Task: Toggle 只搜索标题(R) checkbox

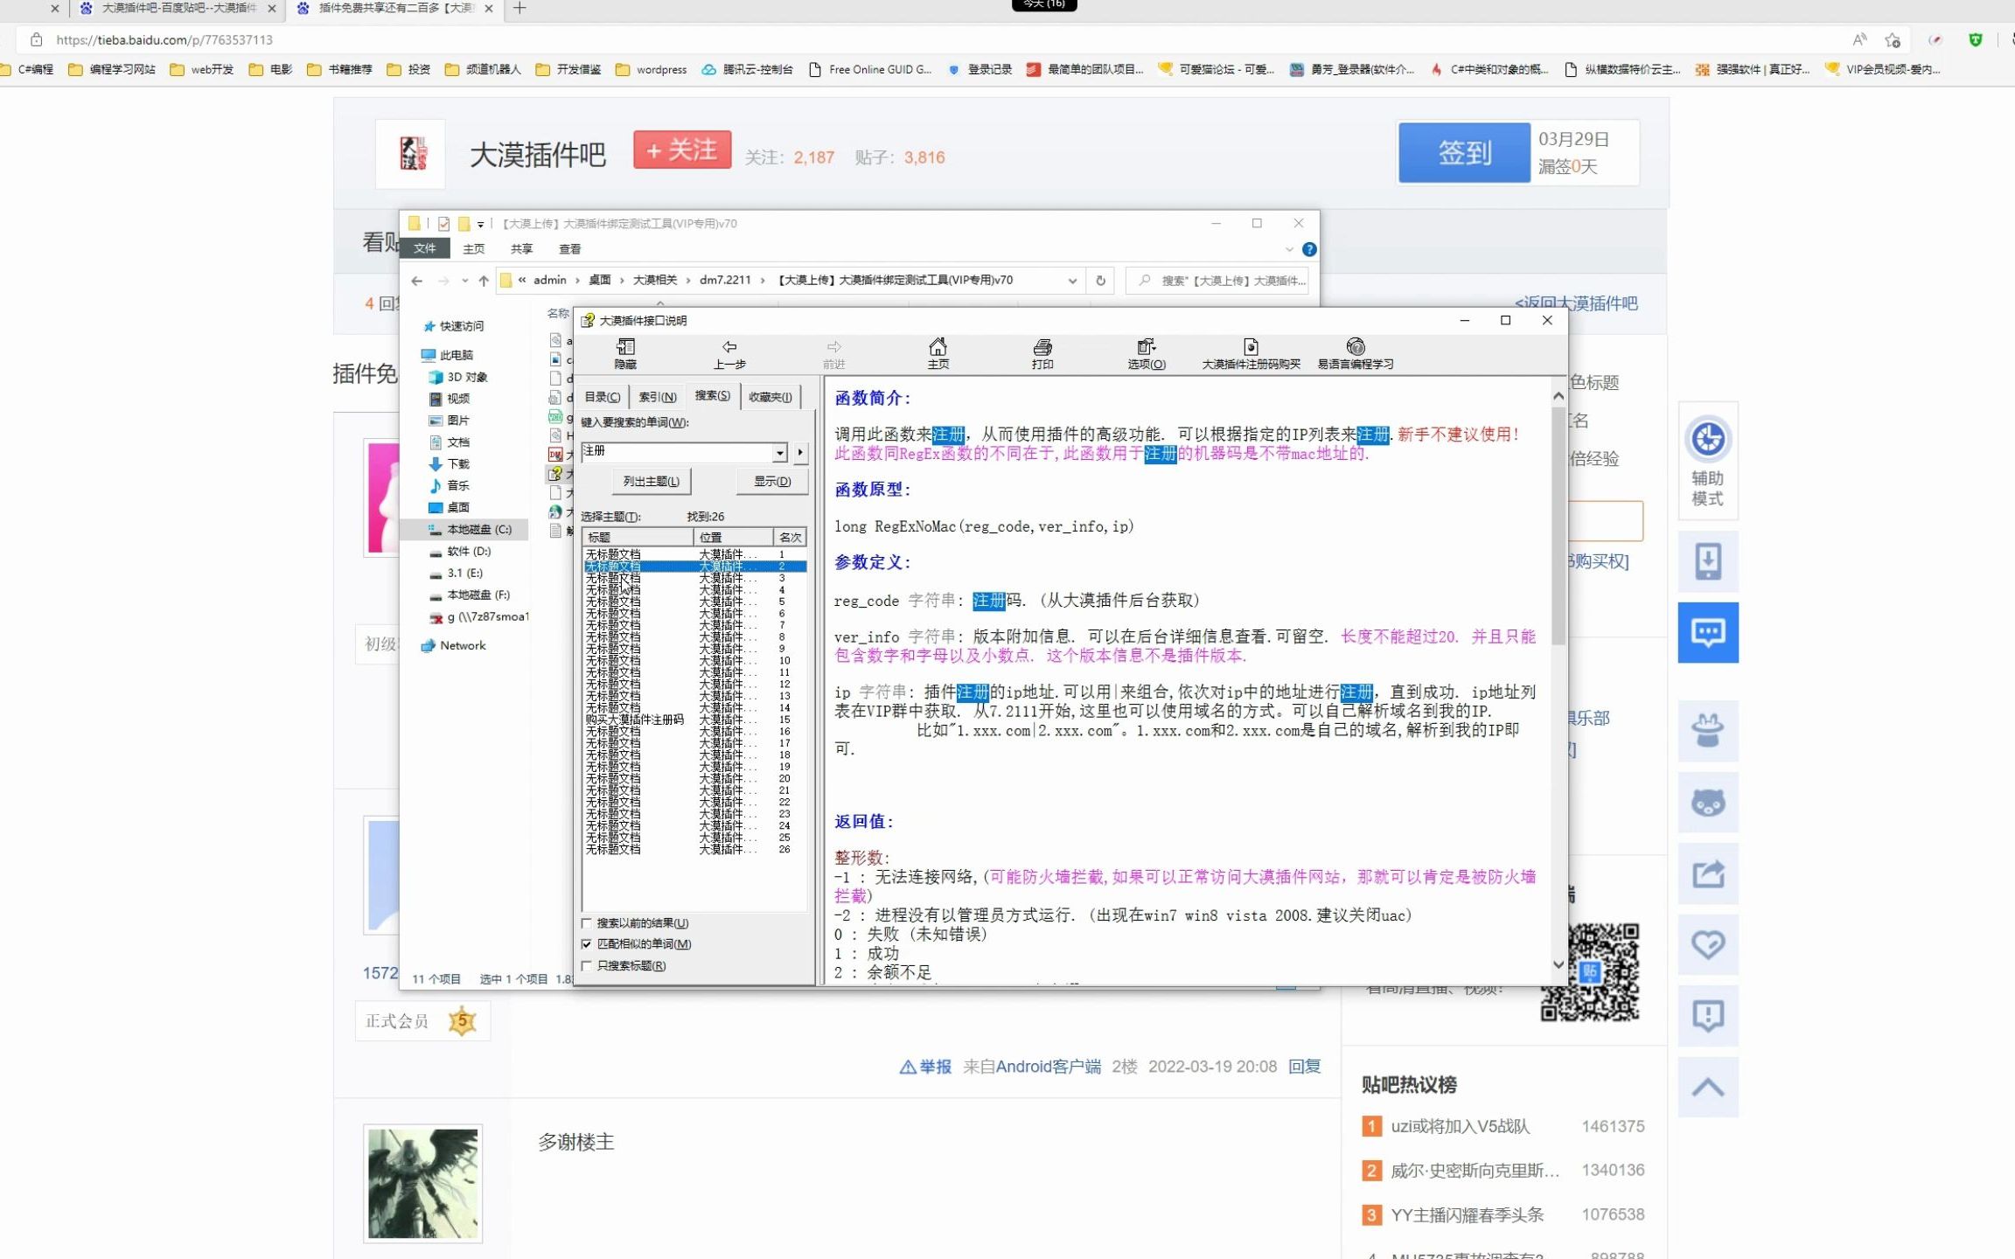Action: coord(587,966)
